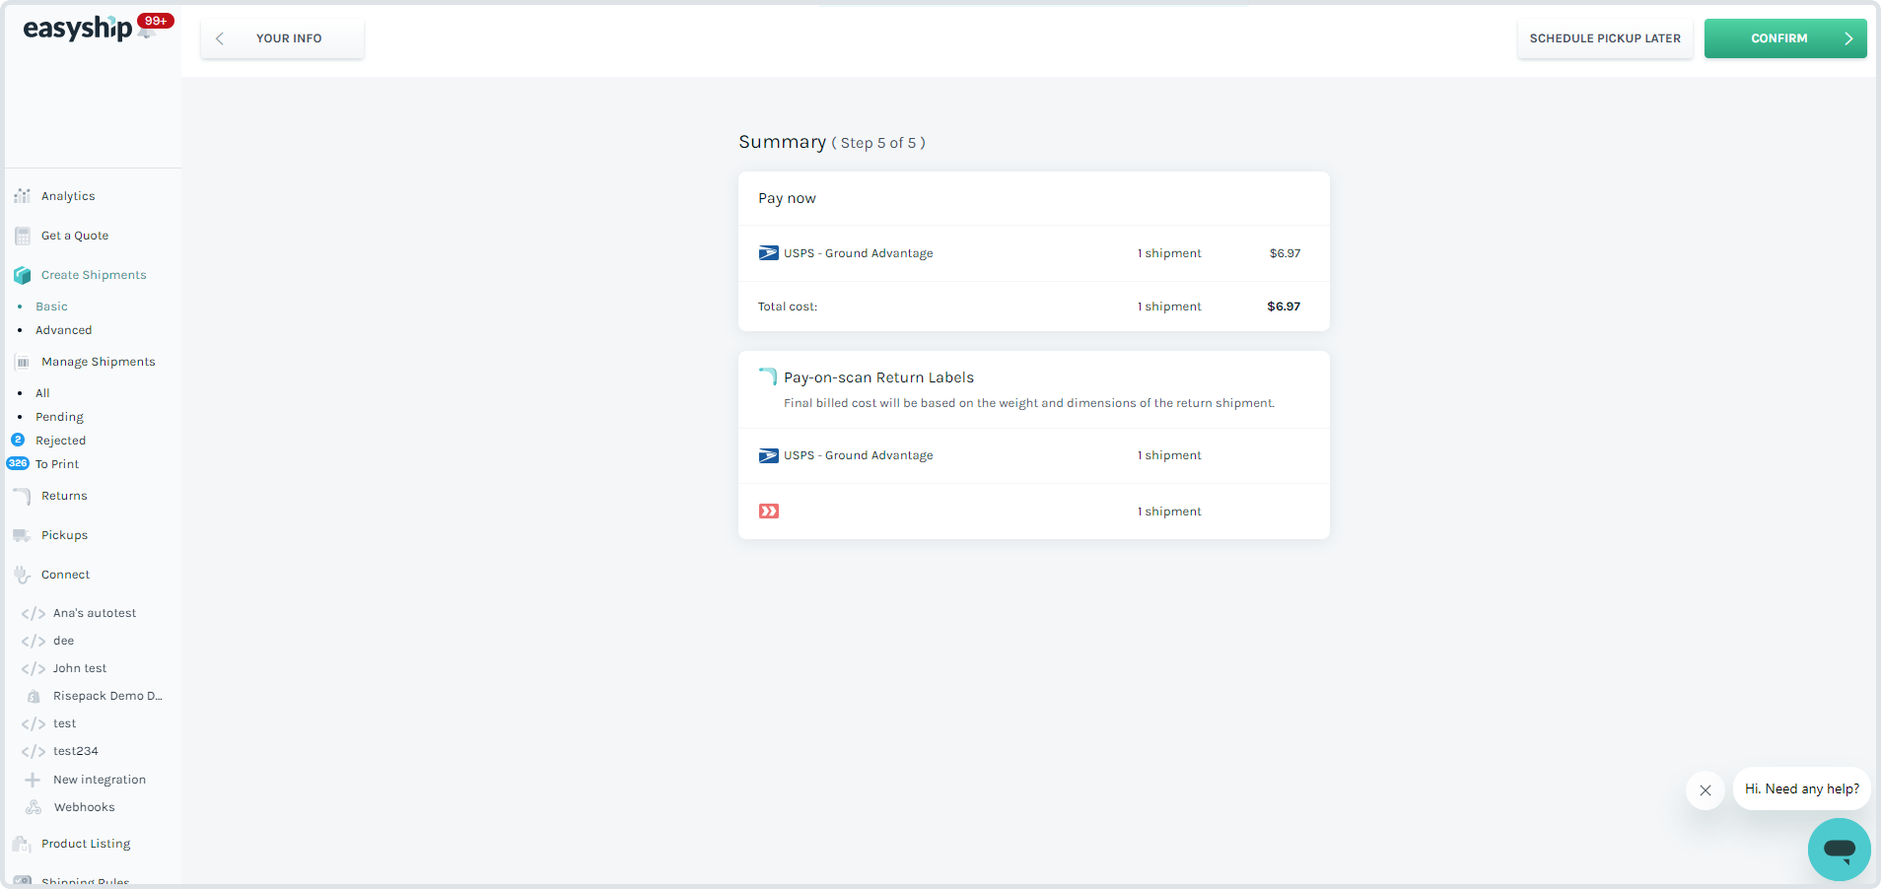The image size is (1881, 889).
Task: Click 1 shipment link for return USPS
Action: [1169, 455]
